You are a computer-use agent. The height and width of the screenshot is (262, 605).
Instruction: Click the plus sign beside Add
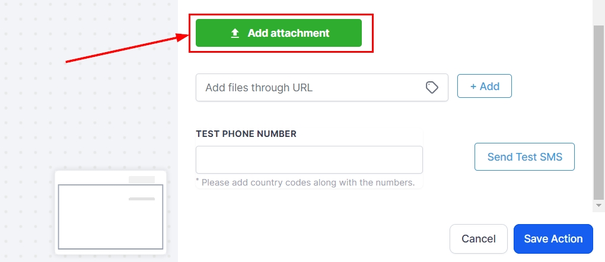(473, 87)
